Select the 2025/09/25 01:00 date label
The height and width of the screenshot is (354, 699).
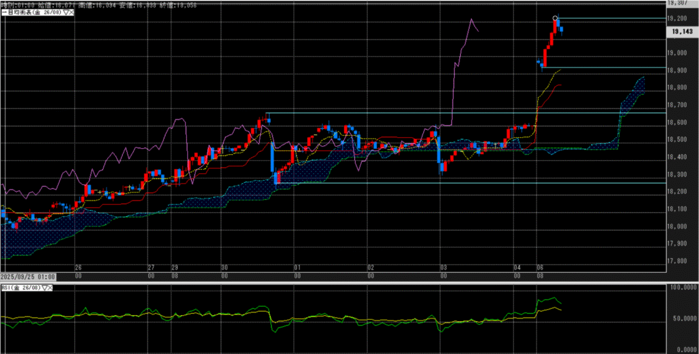[x=27, y=277]
